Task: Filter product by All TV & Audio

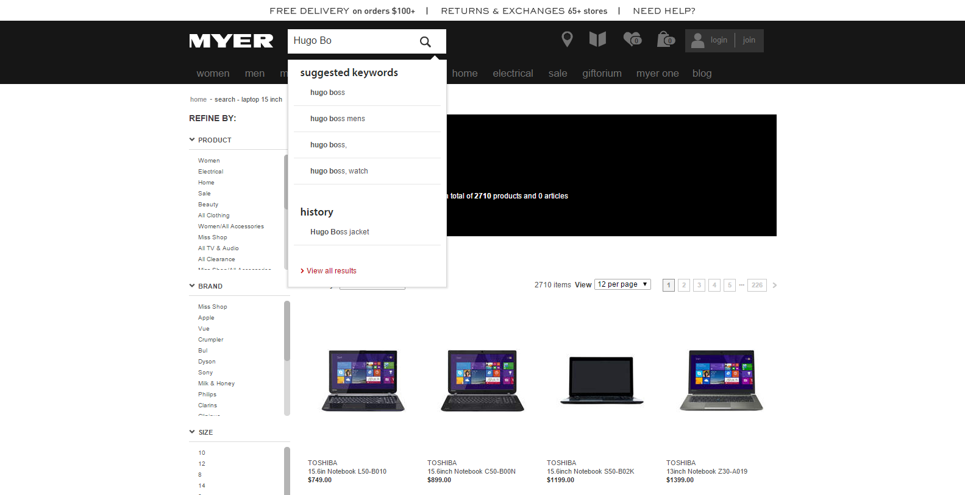Action: [218, 248]
